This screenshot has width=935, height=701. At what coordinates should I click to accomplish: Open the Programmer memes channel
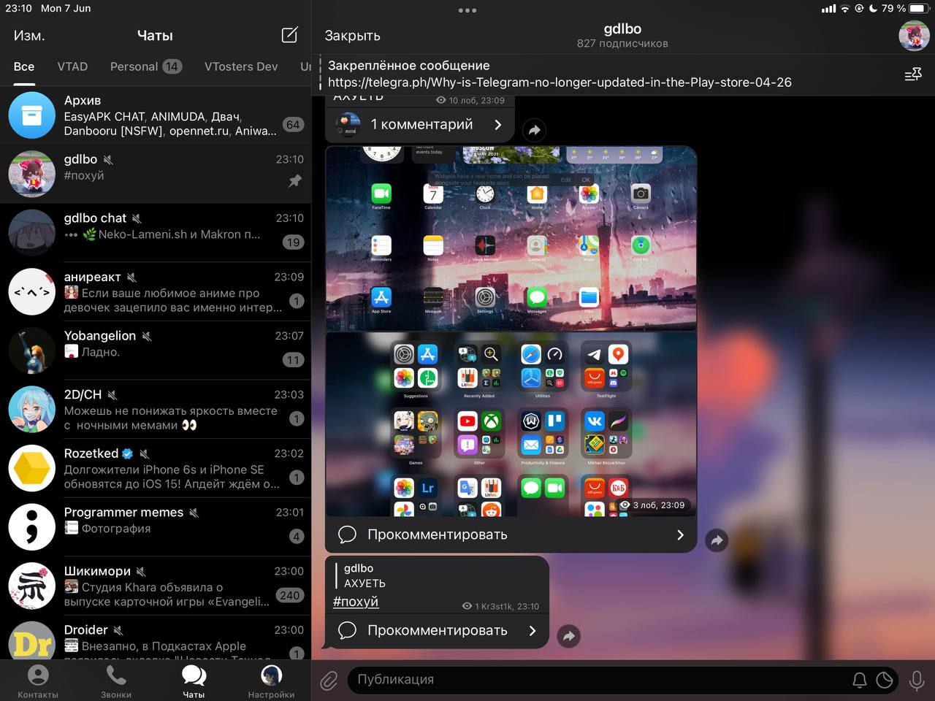156,526
